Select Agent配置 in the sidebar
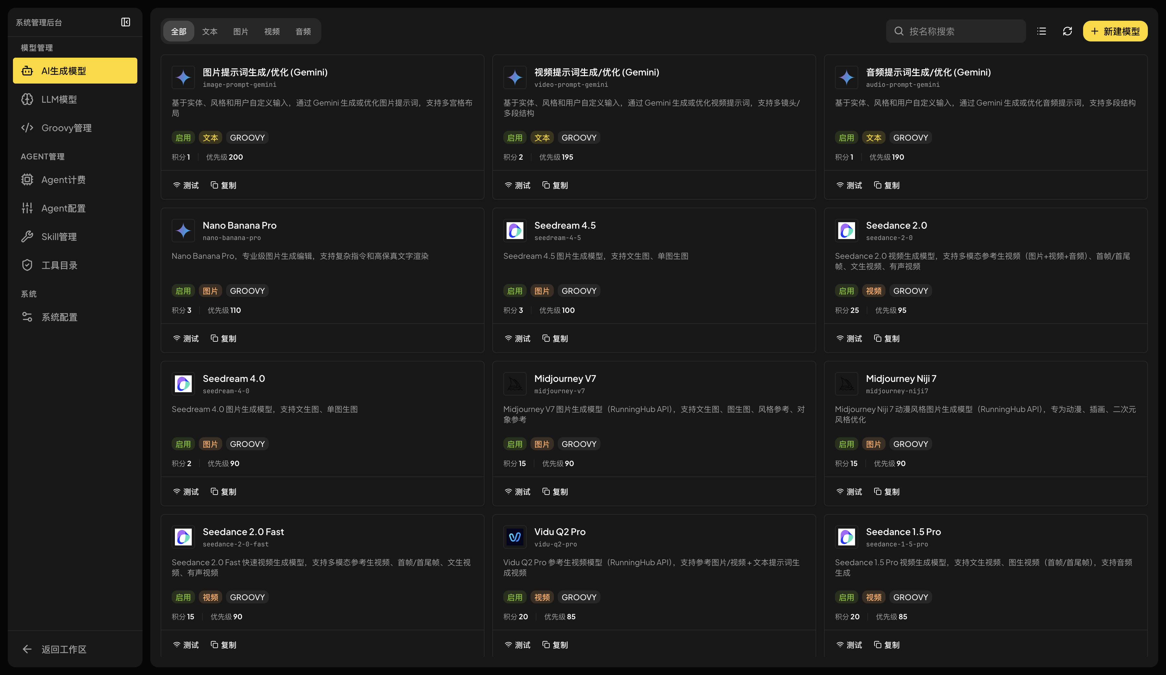Image resolution: width=1166 pixels, height=675 pixels. pos(75,208)
